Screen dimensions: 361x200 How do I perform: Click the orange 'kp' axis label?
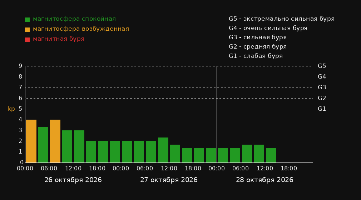11,109
